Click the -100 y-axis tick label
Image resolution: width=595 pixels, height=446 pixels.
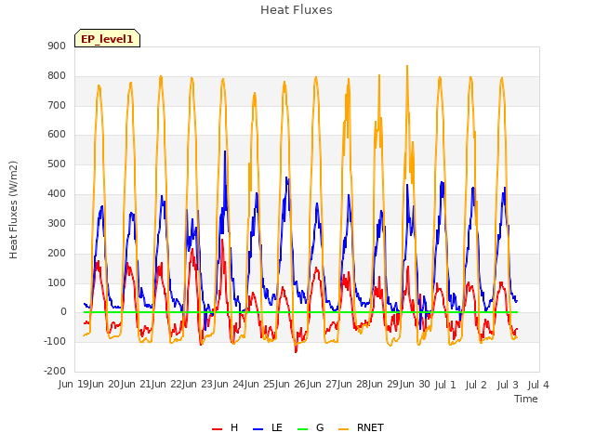(x=55, y=341)
